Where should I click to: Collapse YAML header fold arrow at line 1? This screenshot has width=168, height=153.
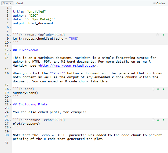coord(10,8)
